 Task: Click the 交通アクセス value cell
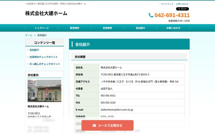coord(142,82)
